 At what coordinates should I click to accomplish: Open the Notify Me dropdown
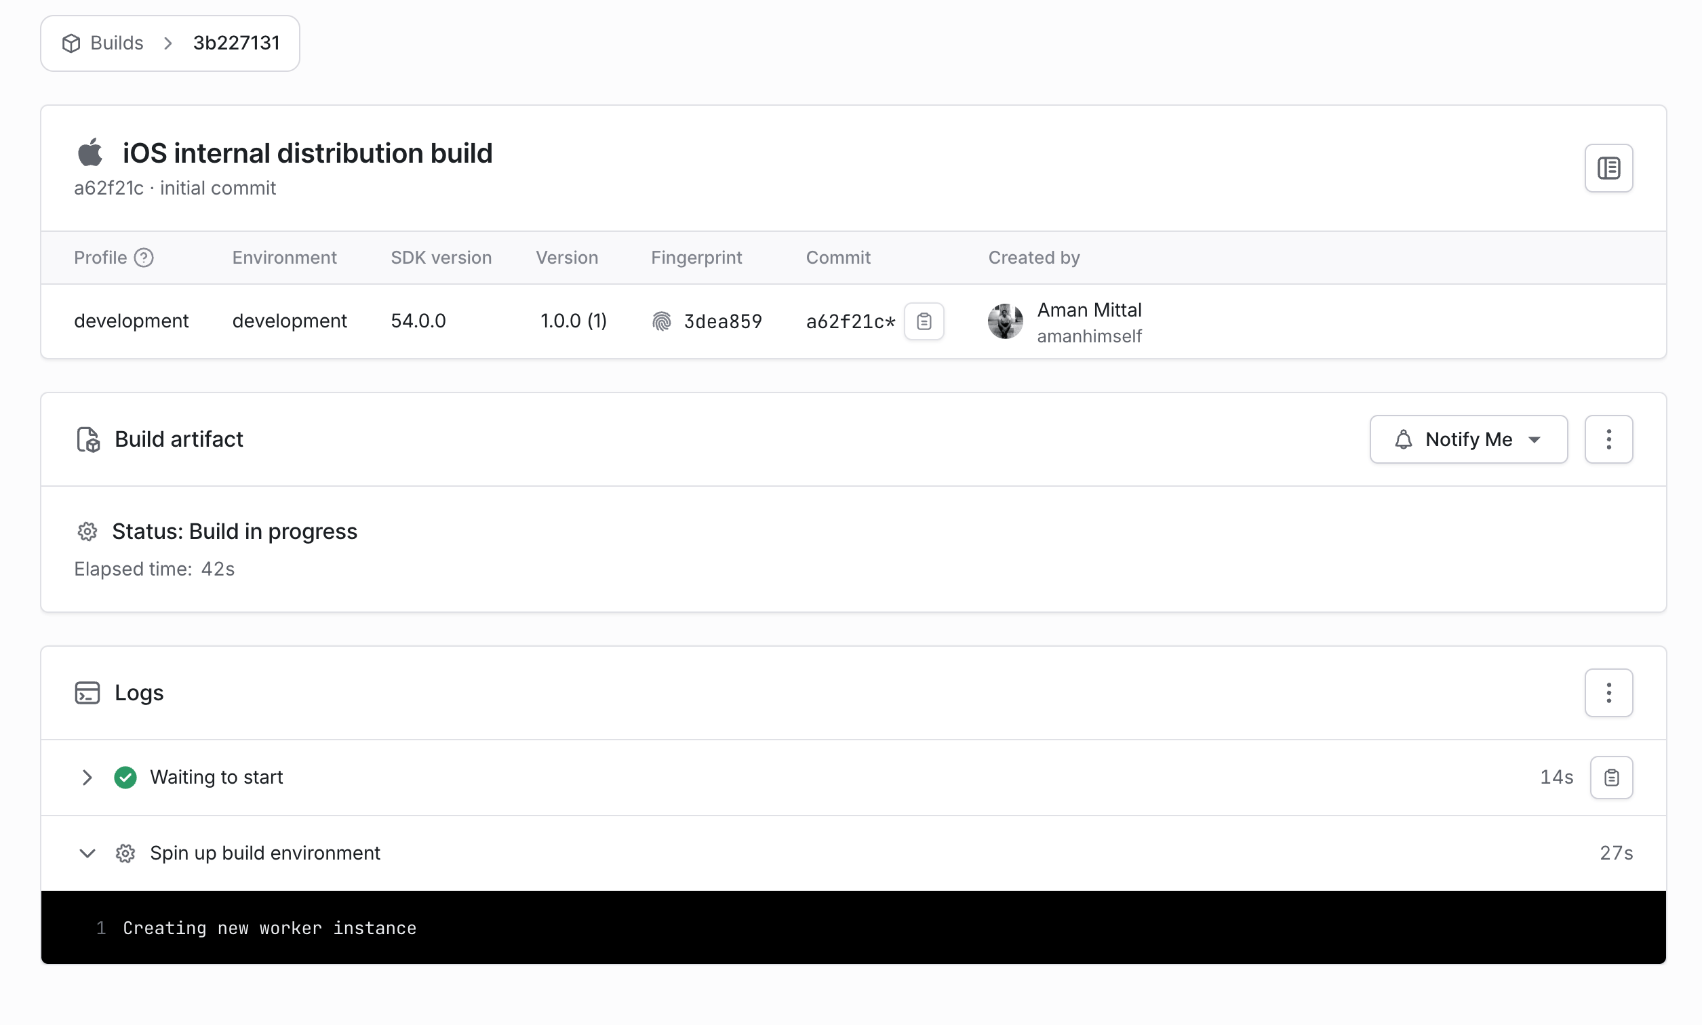coord(1468,439)
